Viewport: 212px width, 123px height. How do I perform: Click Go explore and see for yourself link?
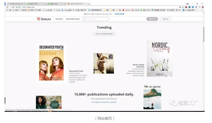tap(104, 102)
